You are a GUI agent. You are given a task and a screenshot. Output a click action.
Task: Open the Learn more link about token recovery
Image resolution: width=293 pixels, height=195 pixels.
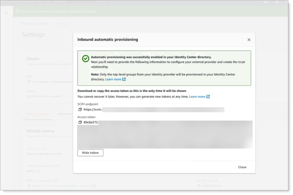(198, 96)
